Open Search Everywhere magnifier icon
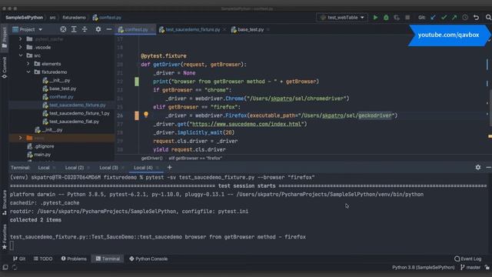Image resolution: width=492 pixels, height=277 pixels. click(x=488, y=18)
